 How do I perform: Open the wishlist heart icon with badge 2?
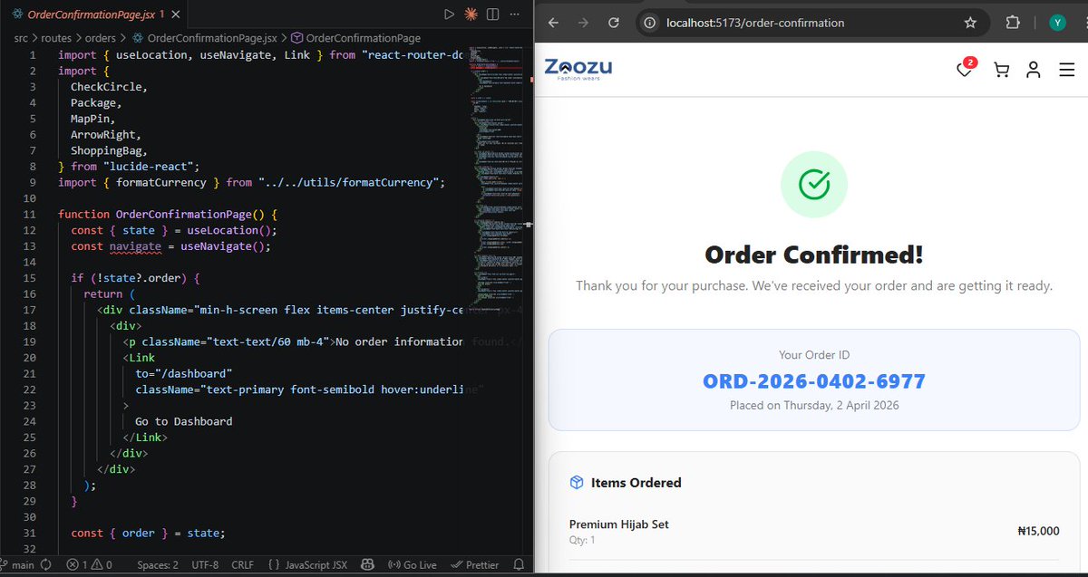coord(966,69)
